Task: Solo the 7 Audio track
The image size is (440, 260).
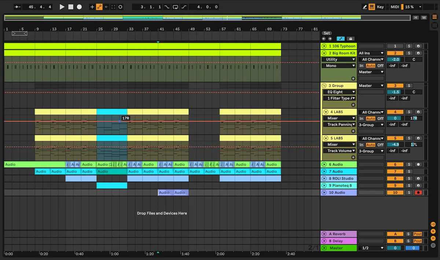Action: [x=408, y=172]
